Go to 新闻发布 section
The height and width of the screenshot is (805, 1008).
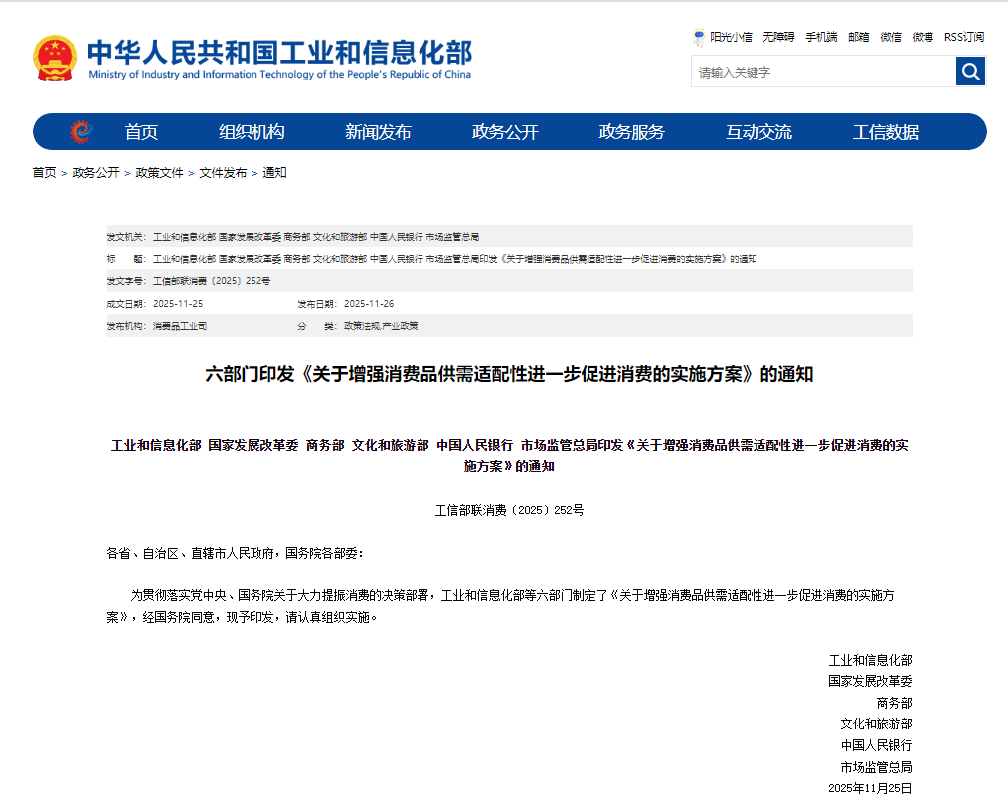378,132
